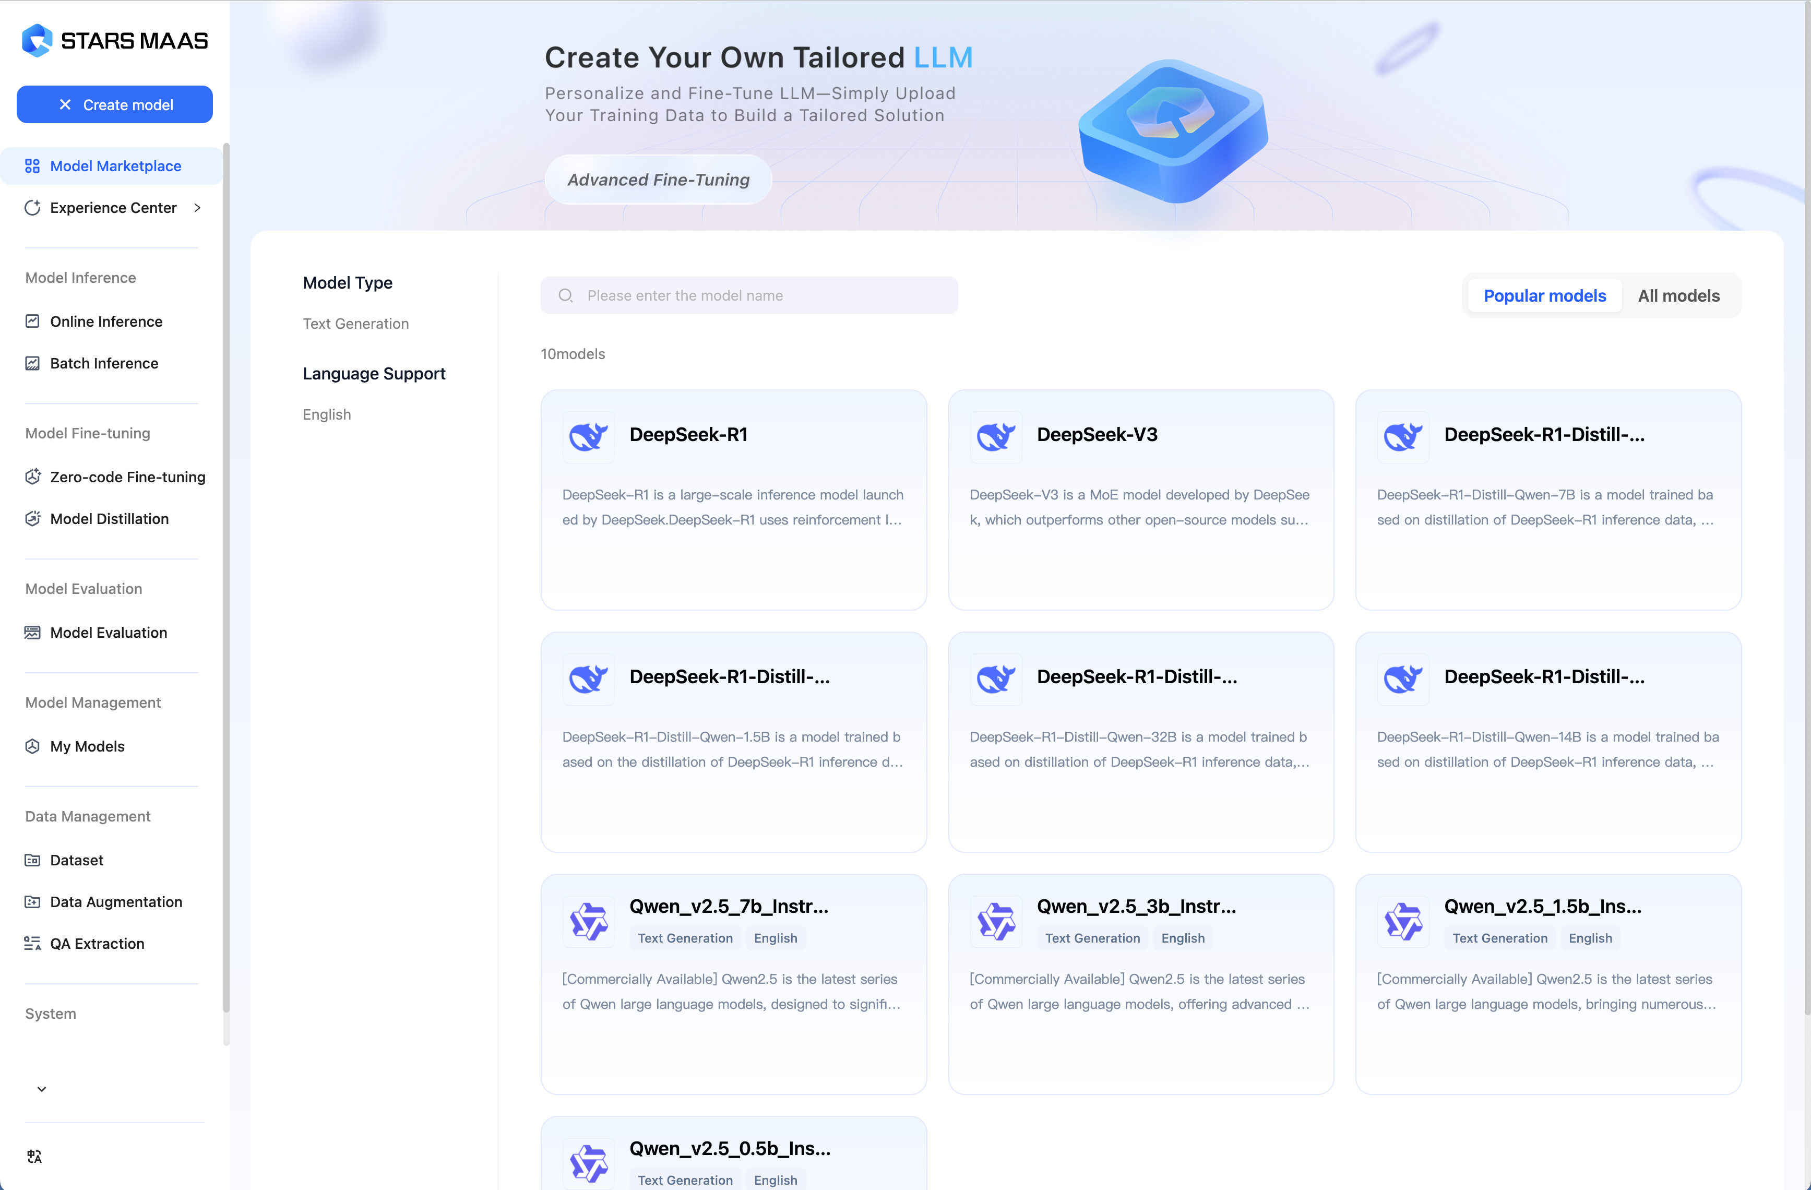Expand the Experience Center chevron
The height and width of the screenshot is (1190, 1811).
point(198,208)
